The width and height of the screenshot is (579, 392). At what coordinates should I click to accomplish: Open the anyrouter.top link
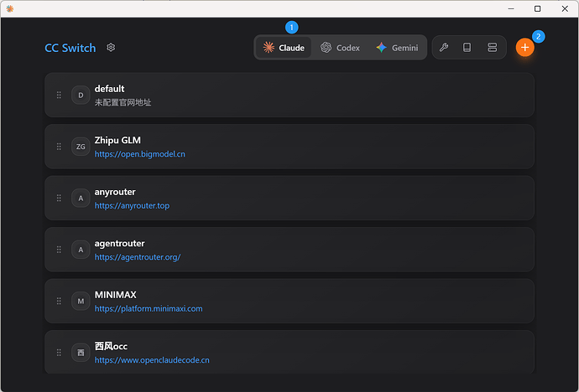(132, 206)
